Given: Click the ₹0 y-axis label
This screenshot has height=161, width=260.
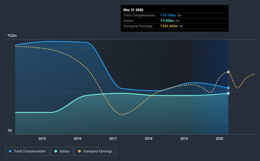Looking at the screenshot, I should click(10, 131).
